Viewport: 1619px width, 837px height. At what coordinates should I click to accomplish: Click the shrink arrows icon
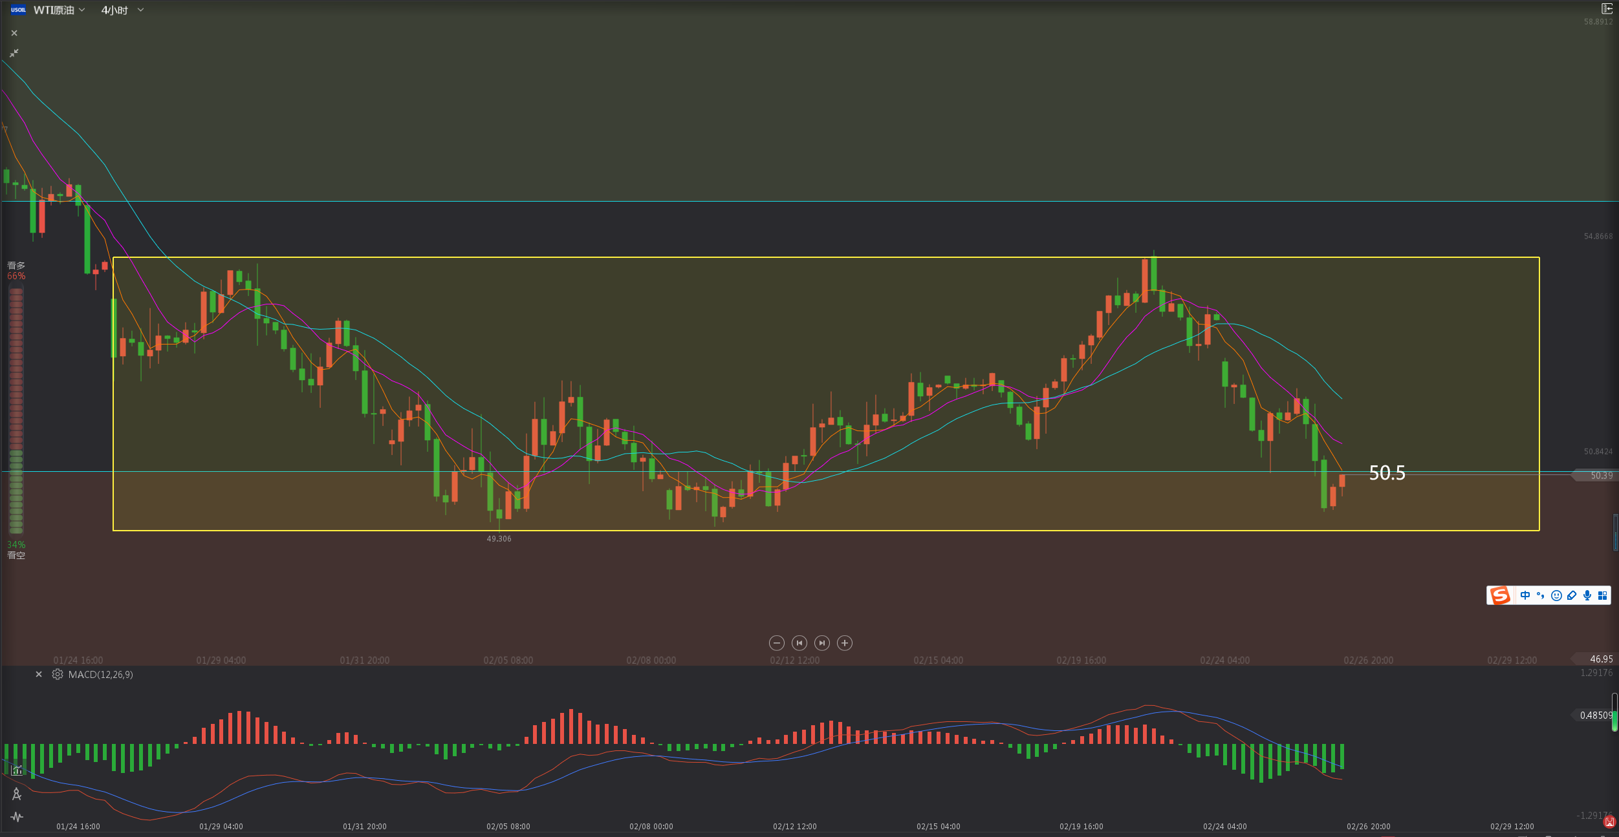pyautogui.click(x=14, y=53)
